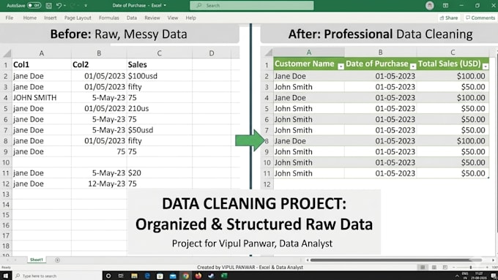Click the Windows taskbar search box
The height and width of the screenshot is (280, 498).
[x=57, y=276]
